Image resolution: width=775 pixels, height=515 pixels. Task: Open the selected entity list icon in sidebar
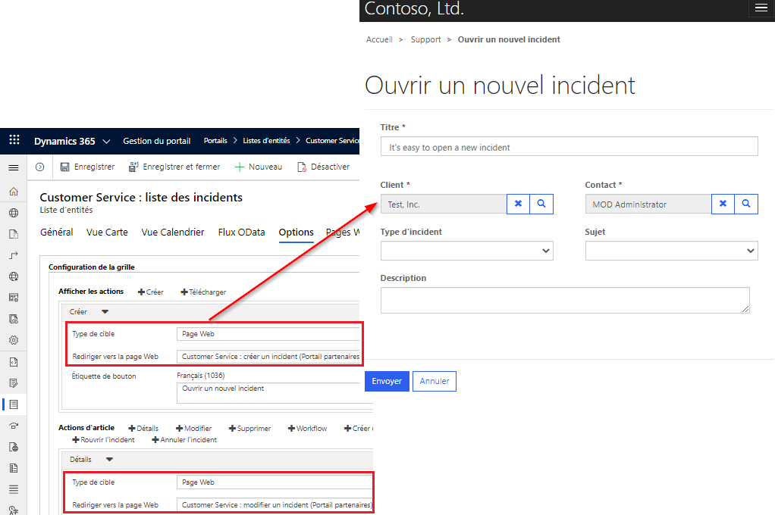pos(14,404)
